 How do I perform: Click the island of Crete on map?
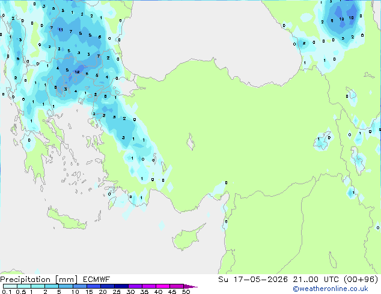pos(66,218)
